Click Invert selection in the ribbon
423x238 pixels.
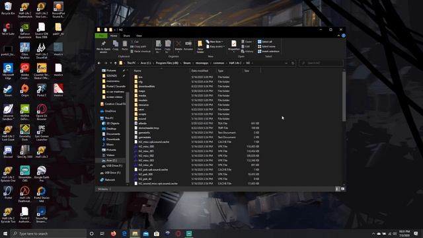coord(268,52)
